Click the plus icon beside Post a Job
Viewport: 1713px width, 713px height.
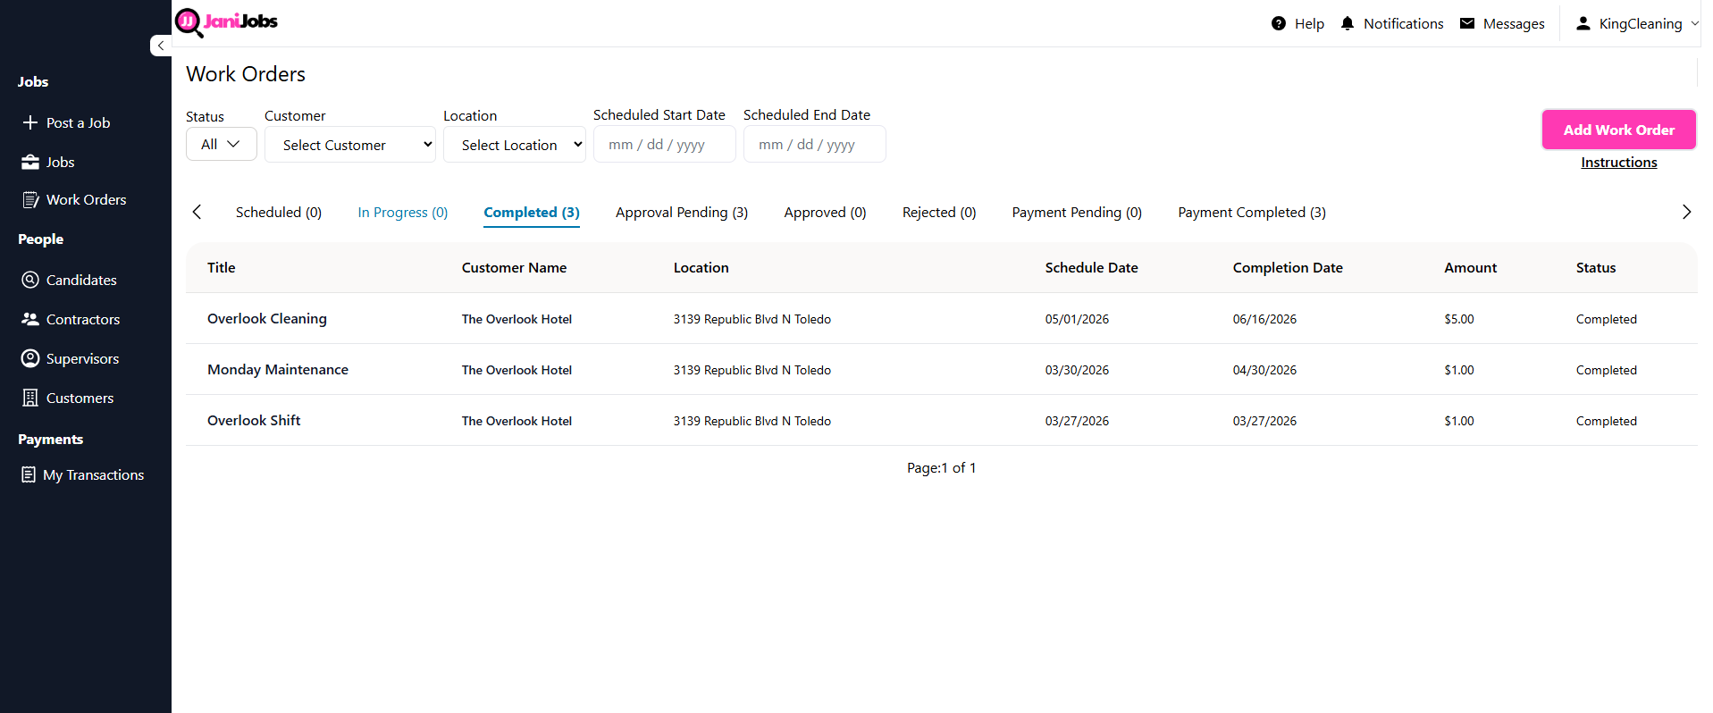click(30, 122)
